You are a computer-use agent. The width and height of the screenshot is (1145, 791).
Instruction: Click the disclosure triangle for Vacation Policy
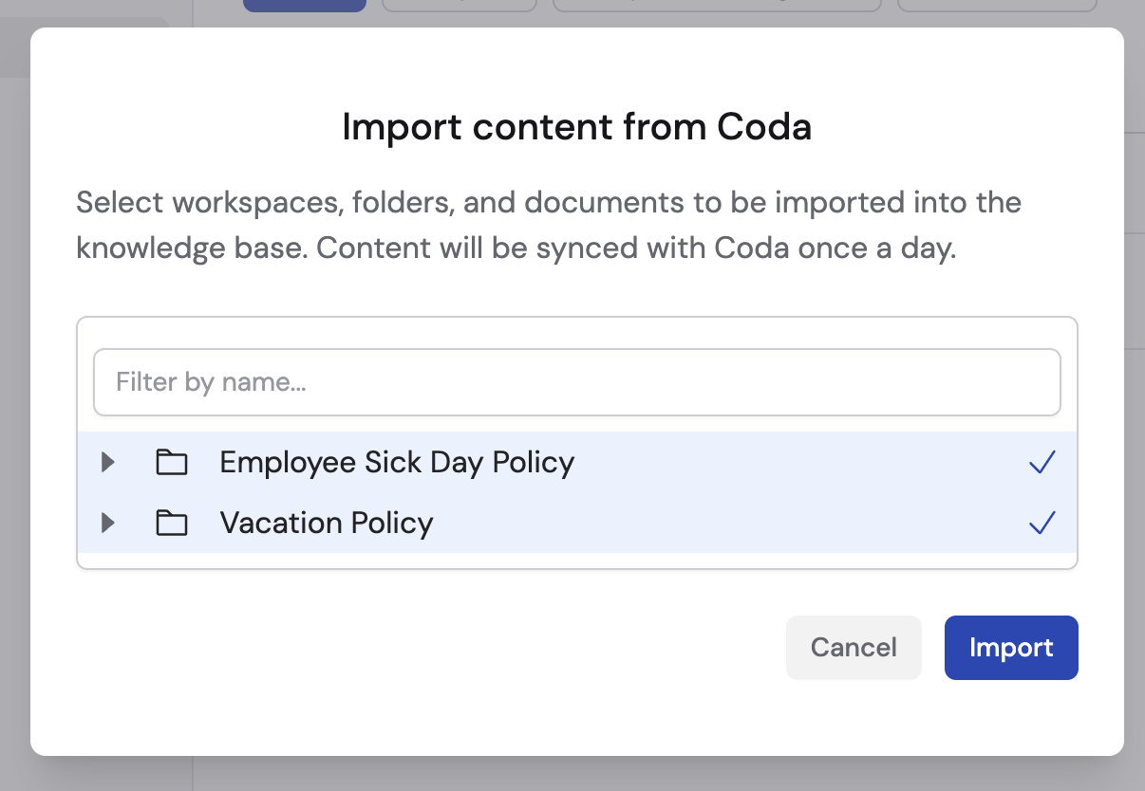click(x=107, y=523)
